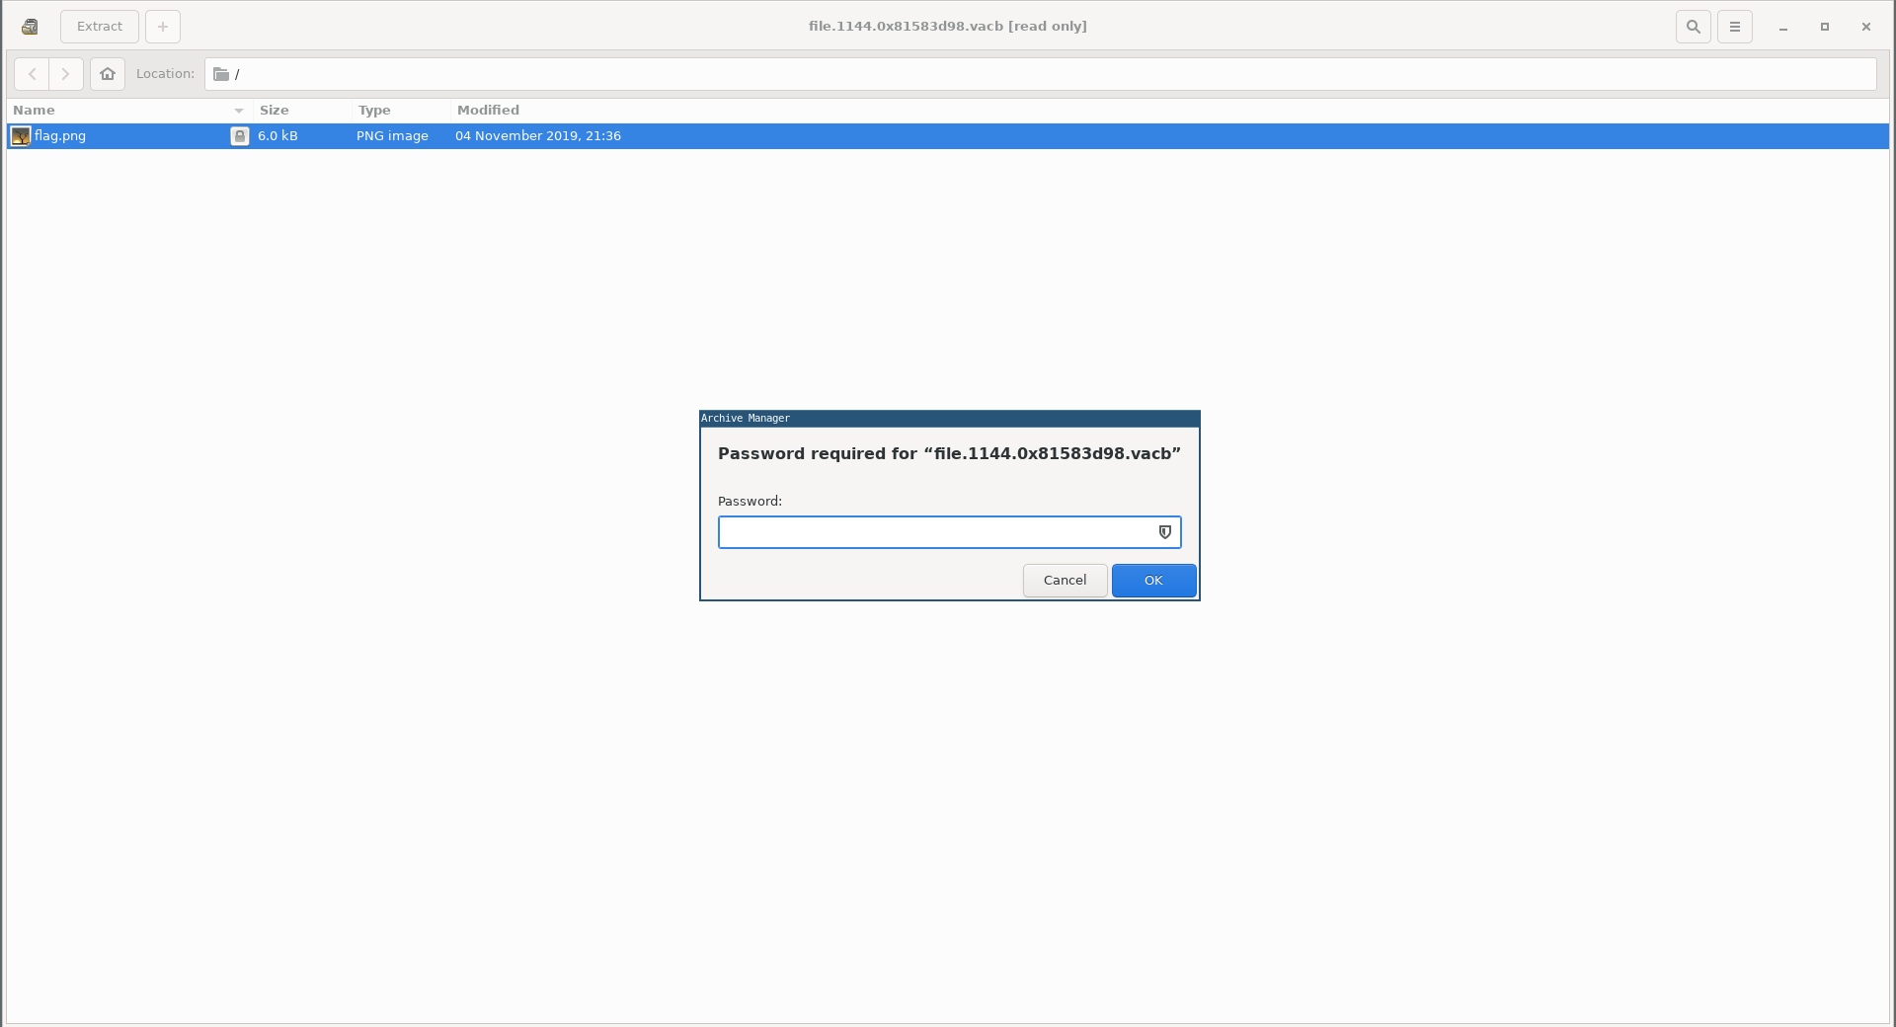Sort by the Name column header

tap(118, 111)
